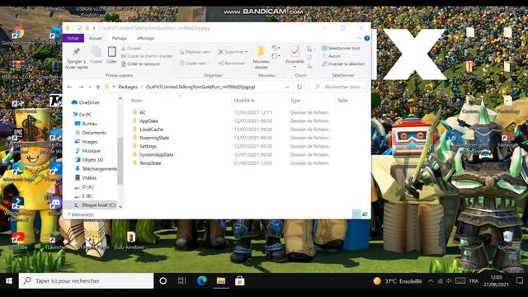Sort by the Type column header
Screen dimensions: 528x297
point(295,101)
